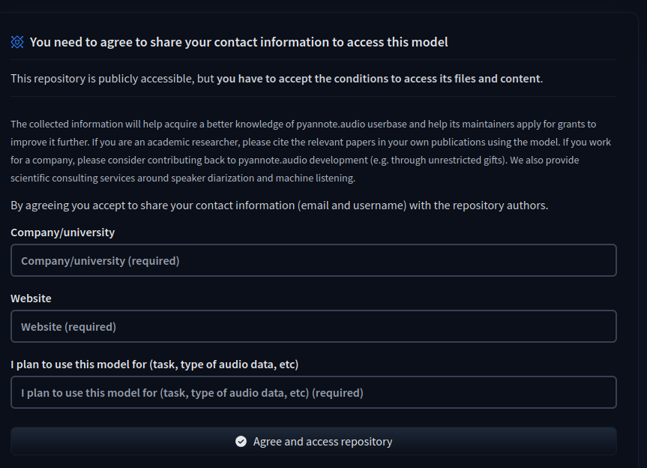Click the gated-model icon beside the heading
The image size is (647, 468).
click(17, 42)
